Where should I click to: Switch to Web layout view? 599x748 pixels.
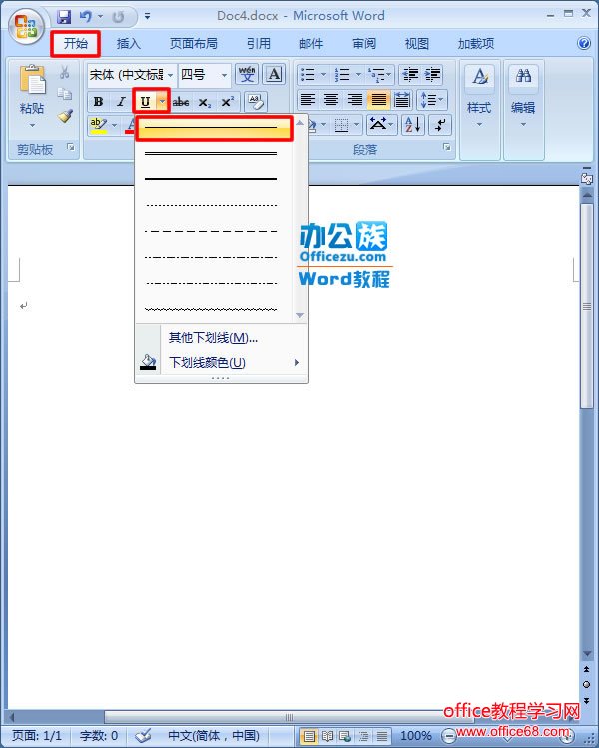pos(345,736)
